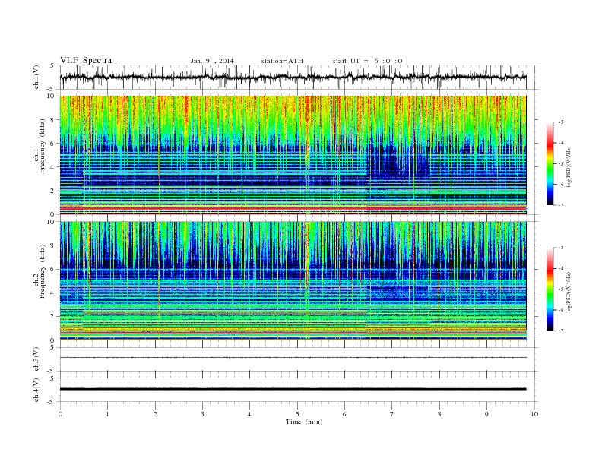Click the "2" kHz tick on ch.2 spectrogram
The width and height of the screenshot is (602, 465).
(x=53, y=317)
